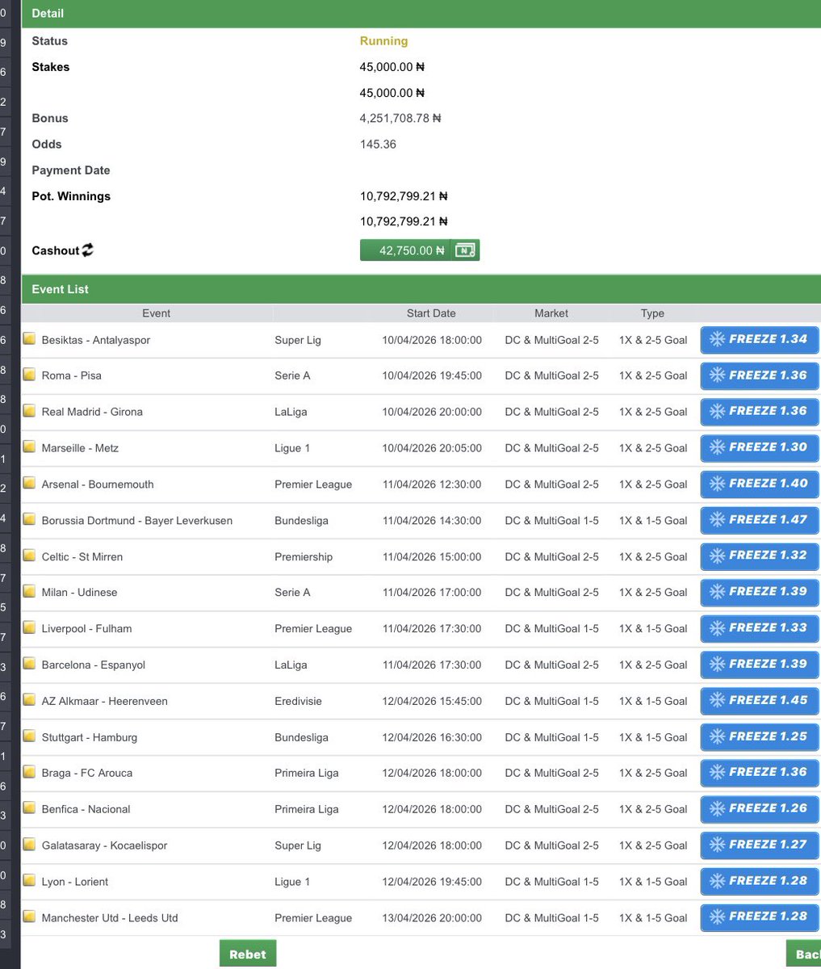
Task: Click the folder icon beside Milan - Udinese
Action: [29, 592]
